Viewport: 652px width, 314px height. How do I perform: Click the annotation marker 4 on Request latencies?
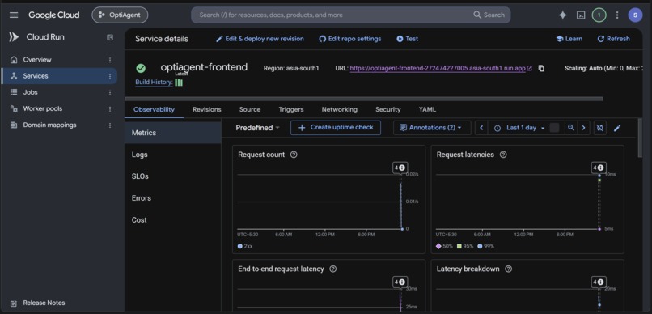pos(599,168)
